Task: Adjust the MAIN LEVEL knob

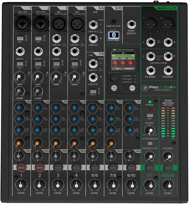Action: pos(168,185)
